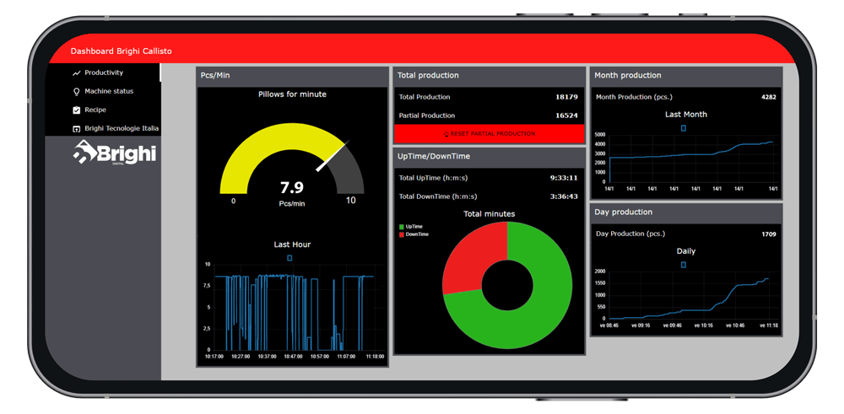Click the Total Production label text

click(x=425, y=97)
